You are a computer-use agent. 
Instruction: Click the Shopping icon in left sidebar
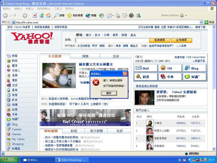coord(9,144)
